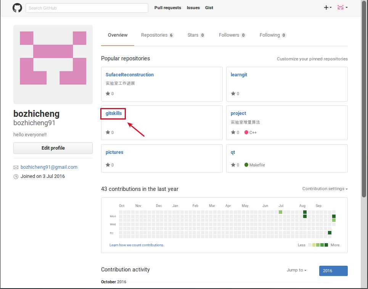Open Pull requests in top navigation

click(x=167, y=8)
